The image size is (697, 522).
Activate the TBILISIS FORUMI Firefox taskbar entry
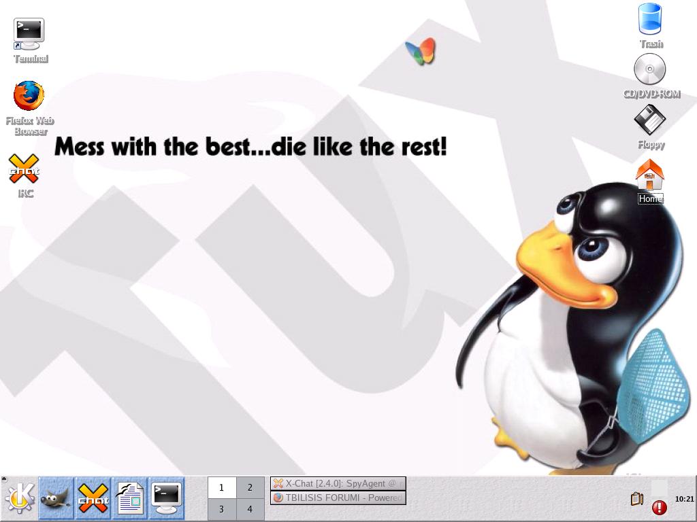point(338,498)
